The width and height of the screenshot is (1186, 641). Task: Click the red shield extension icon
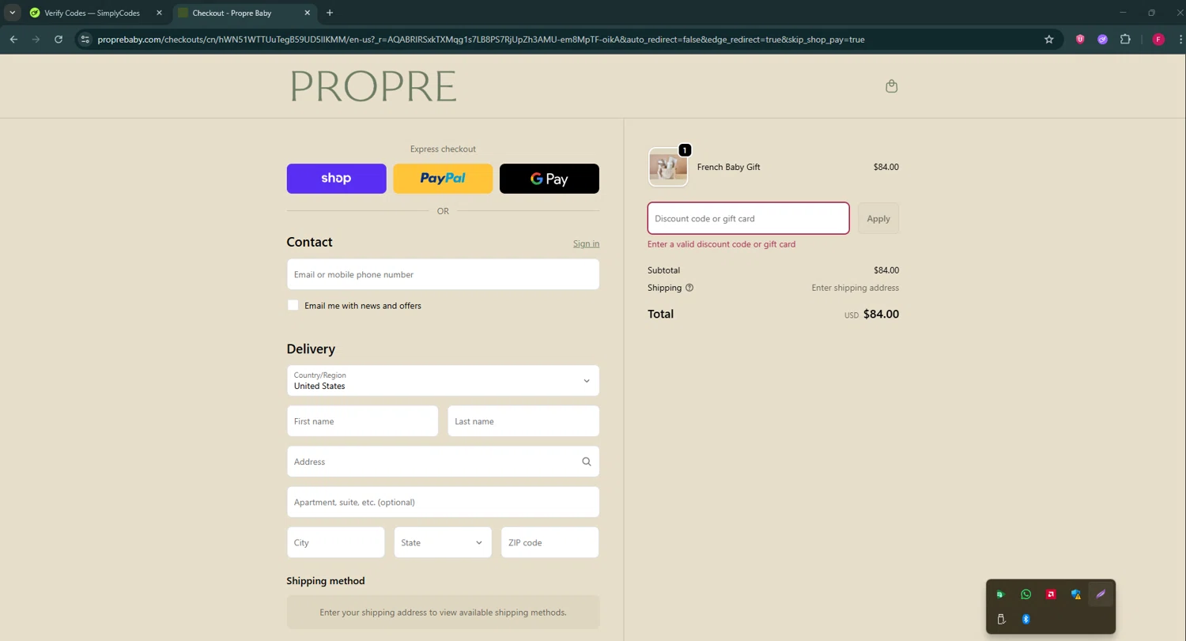point(1080,39)
